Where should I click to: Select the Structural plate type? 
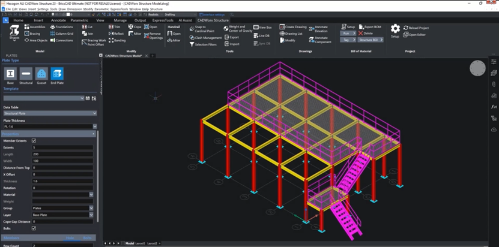pyautogui.click(x=26, y=76)
